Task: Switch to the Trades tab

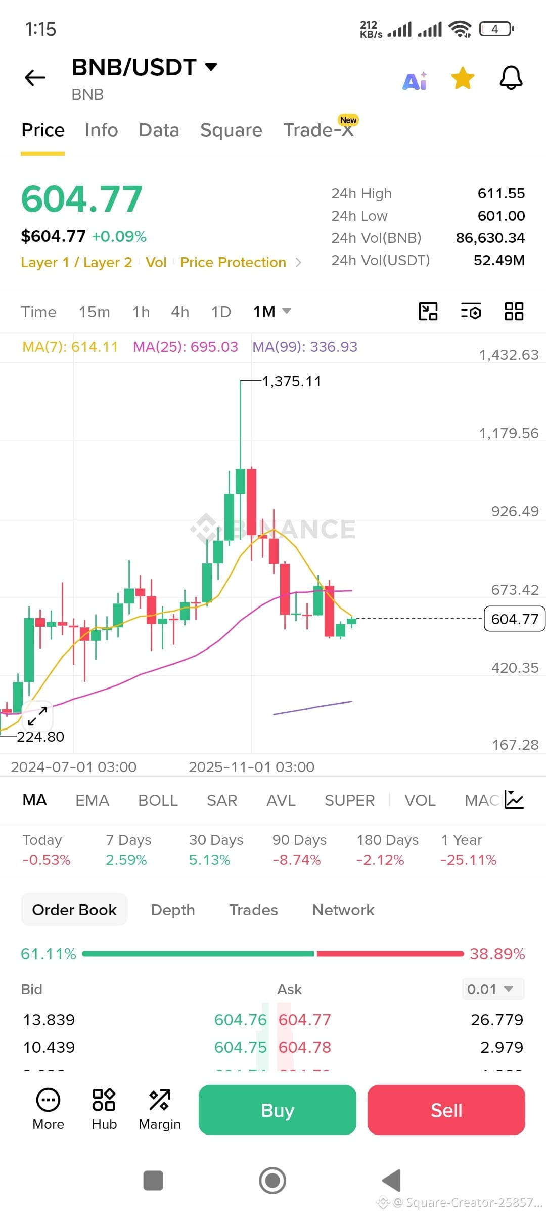Action: [x=253, y=910]
